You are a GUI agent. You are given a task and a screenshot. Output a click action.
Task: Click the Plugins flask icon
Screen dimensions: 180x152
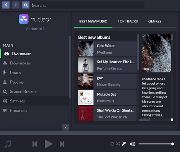(x=5, y=82)
